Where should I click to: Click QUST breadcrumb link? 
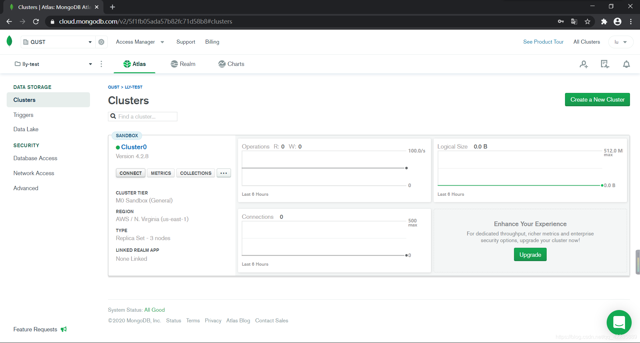114,87
